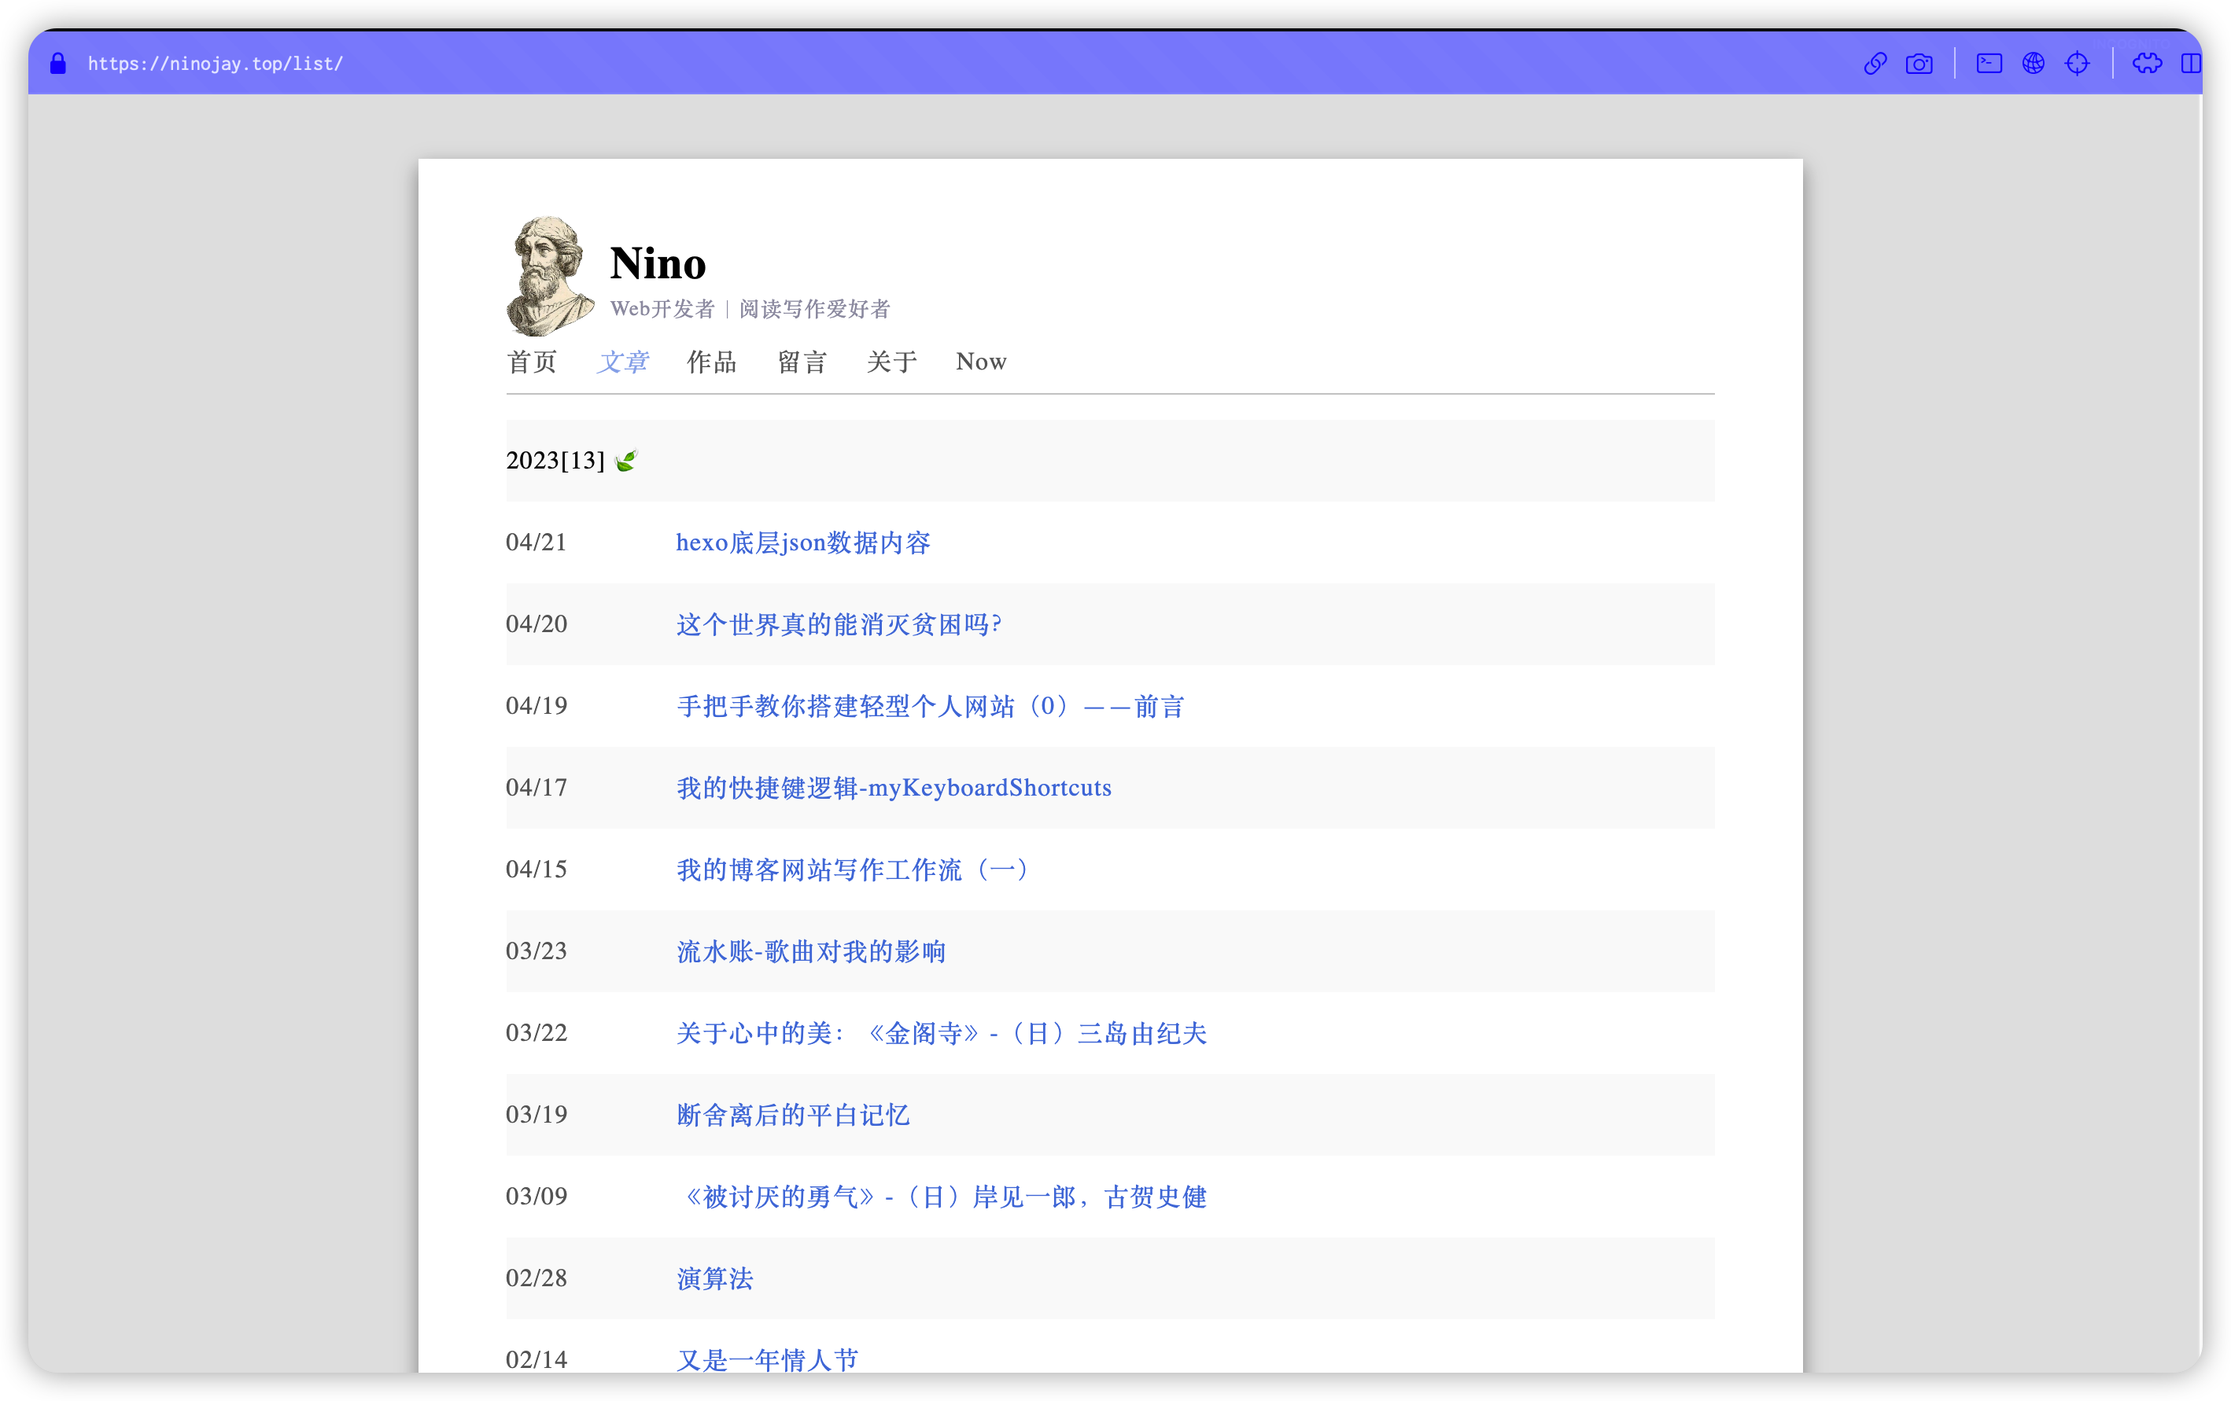Viewport: 2231px width, 1401px height.
Task: Open the myKeyboardShortcuts article link
Action: 893,788
